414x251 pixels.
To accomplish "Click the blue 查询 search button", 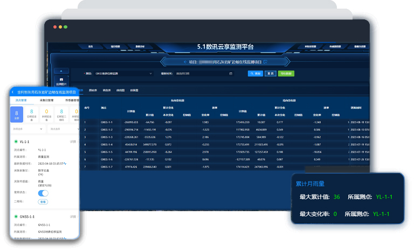I will coord(256,74).
